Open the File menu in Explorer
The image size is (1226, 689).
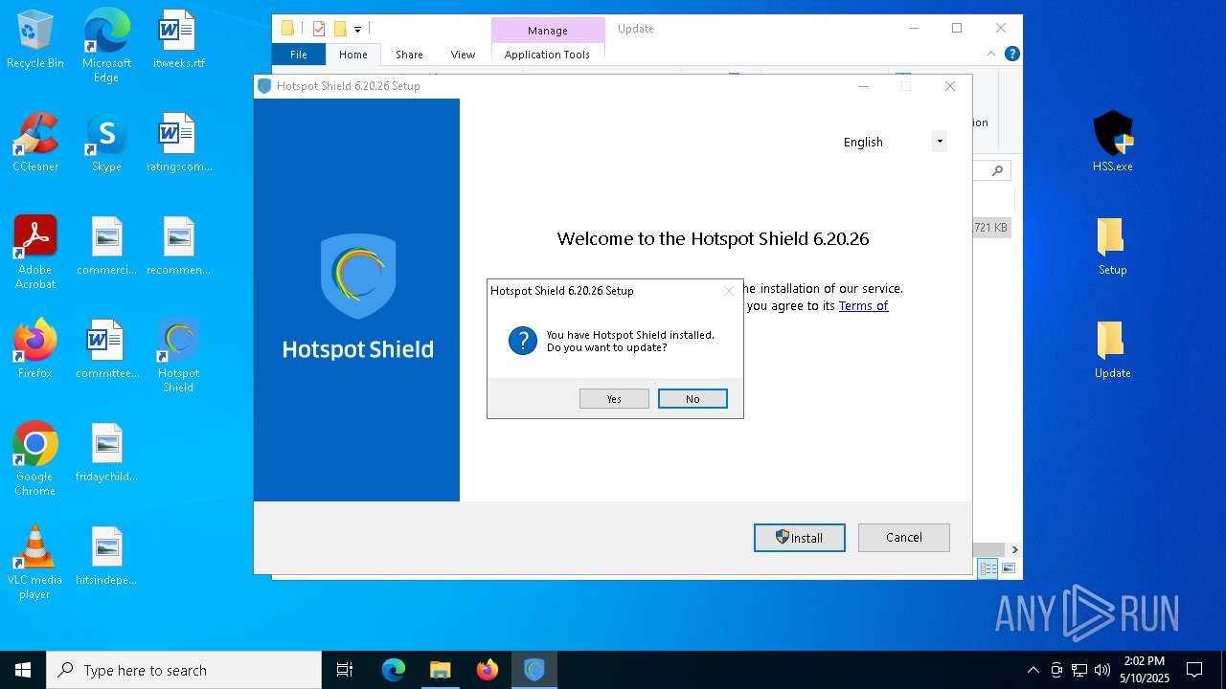299,55
